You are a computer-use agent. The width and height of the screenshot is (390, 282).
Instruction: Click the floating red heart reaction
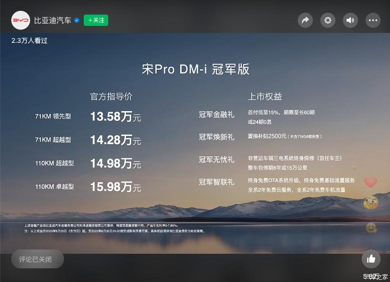371,182
